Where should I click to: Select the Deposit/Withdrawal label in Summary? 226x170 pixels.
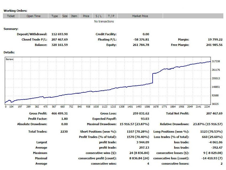point(32,34)
